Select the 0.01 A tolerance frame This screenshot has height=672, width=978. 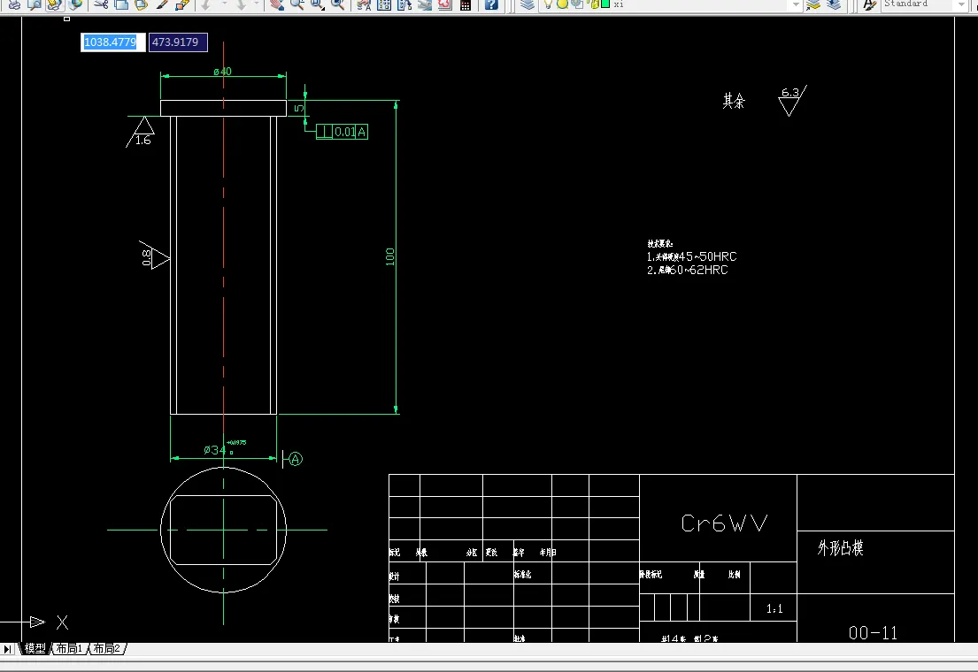342,132
